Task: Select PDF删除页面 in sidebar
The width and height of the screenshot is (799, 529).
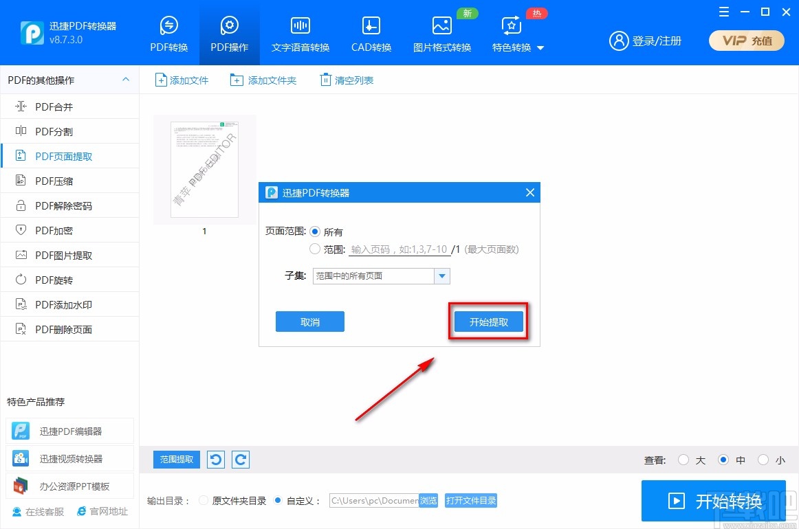Action: (70, 329)
